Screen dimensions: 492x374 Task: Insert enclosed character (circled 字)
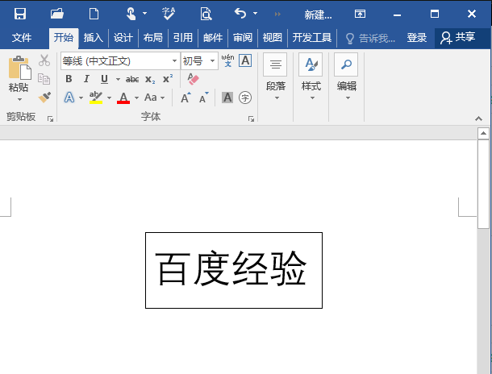click(245, 98)
